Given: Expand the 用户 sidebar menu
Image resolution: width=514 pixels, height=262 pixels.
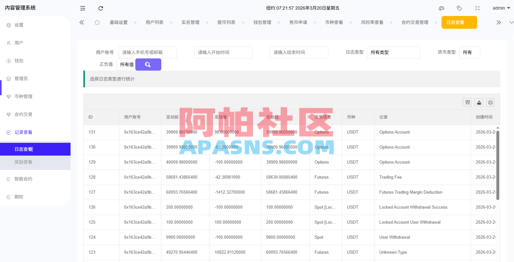Looking at the screenshot, I should coord(35,43).
